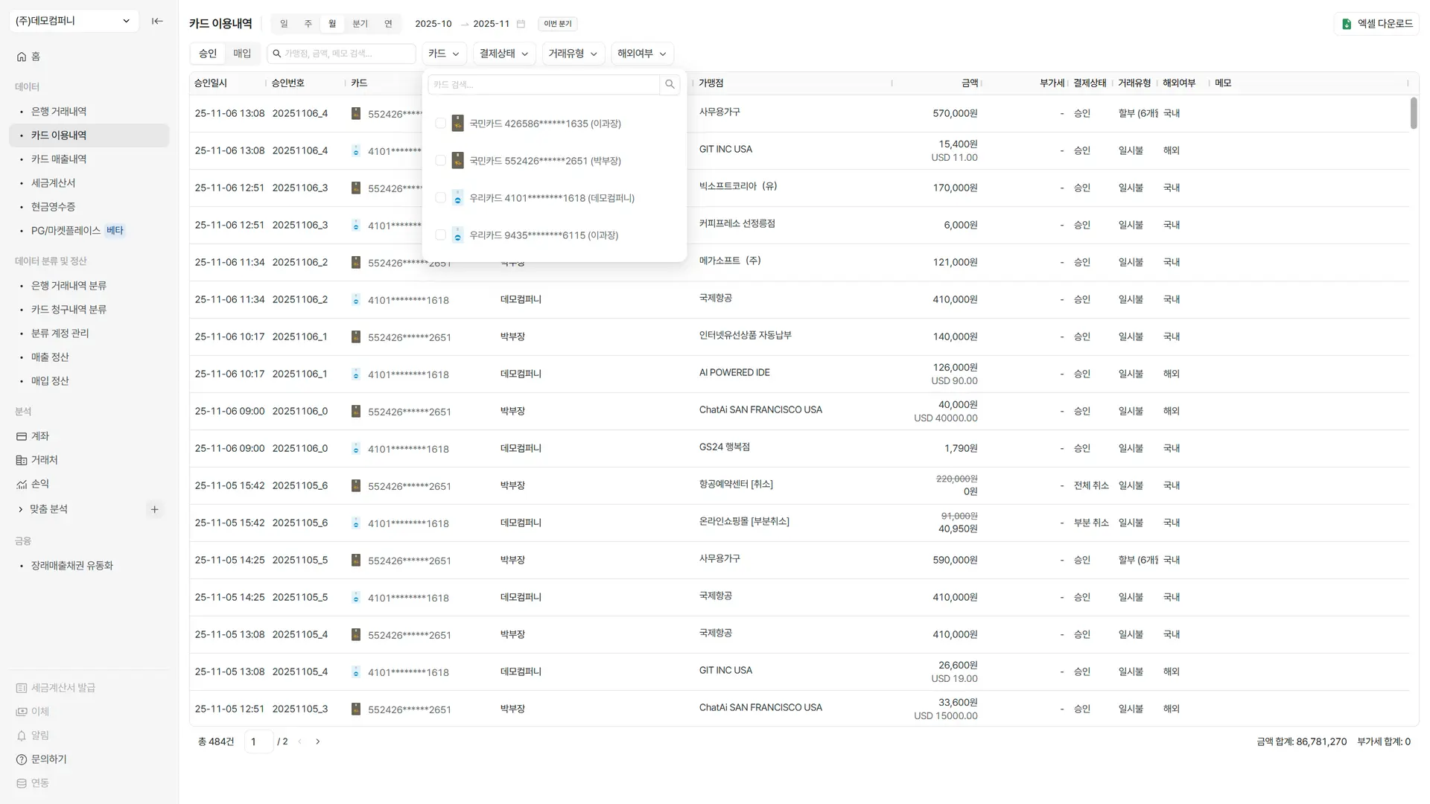
Task: Open the 결제상태 filter dropdown
Action: pyautogui.click(x=504, y=54)
